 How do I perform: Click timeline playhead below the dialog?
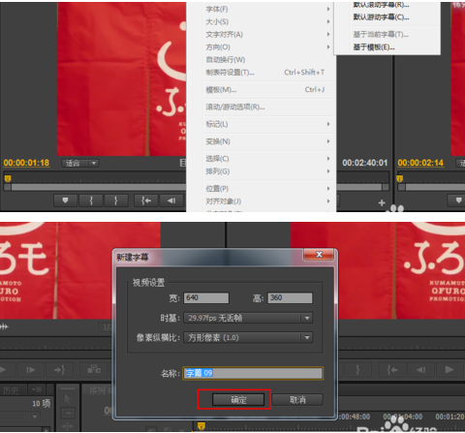[201, 426]
